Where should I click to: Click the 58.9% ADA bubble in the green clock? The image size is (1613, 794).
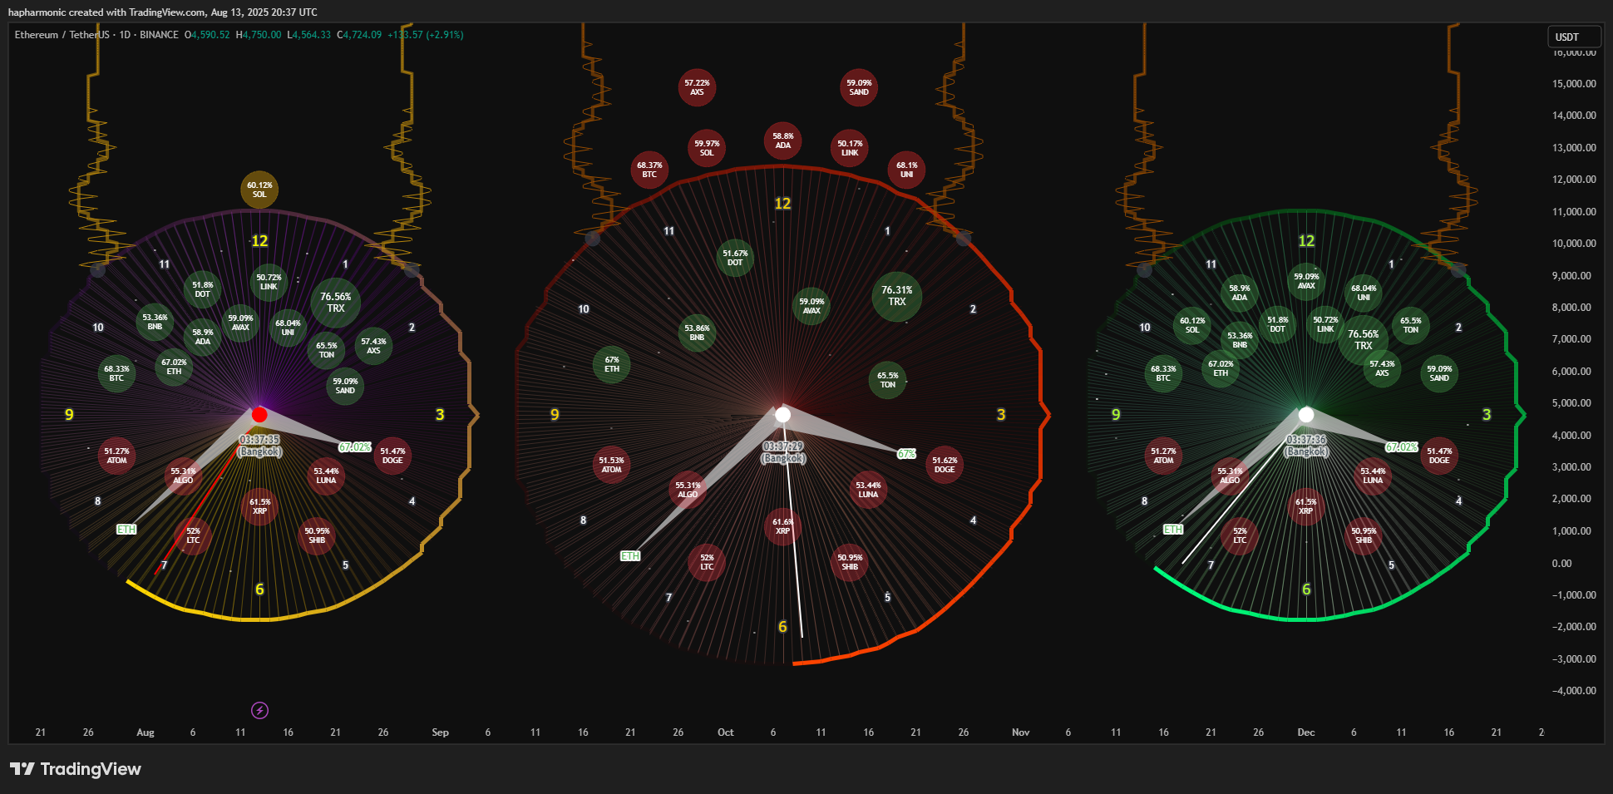[x=1240, y=293]
